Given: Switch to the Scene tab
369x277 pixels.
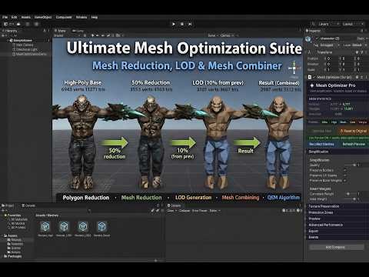Looking at the screenshot, I should [x=61, y=31].
